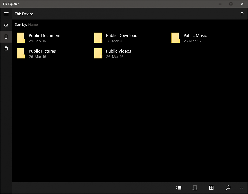Select the Public Pictures folder name
The image size is (248, 194).
coord(42,51)
